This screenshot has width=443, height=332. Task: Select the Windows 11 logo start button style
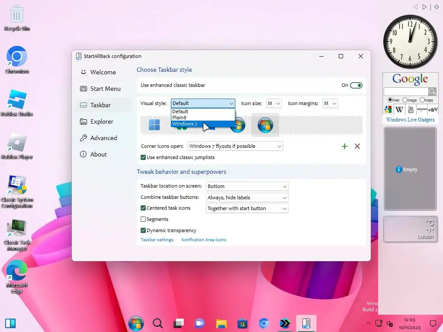click(154, 125)
